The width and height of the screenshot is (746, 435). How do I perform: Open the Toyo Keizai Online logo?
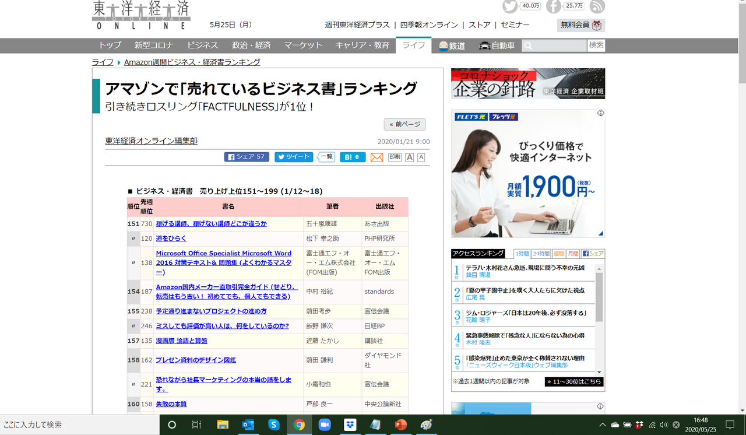(x=141, y=15)
